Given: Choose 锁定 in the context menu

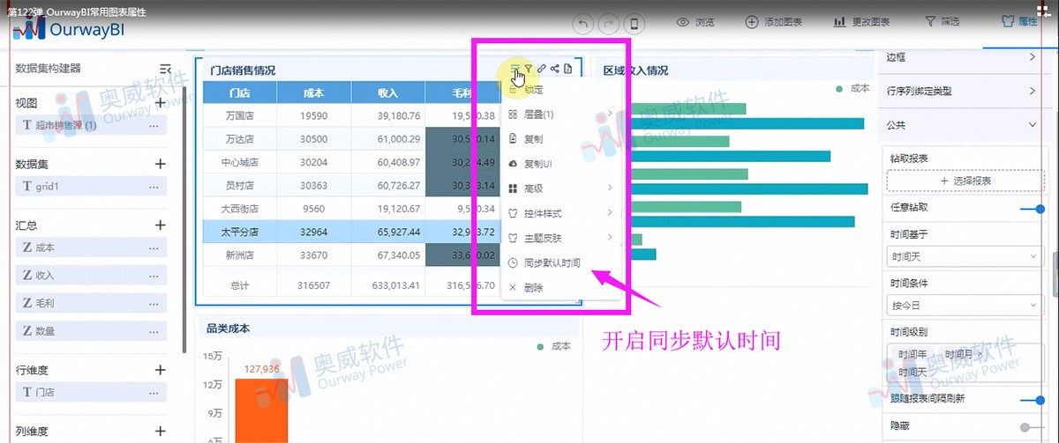Looking at the screenshot, I should (561, 90).
